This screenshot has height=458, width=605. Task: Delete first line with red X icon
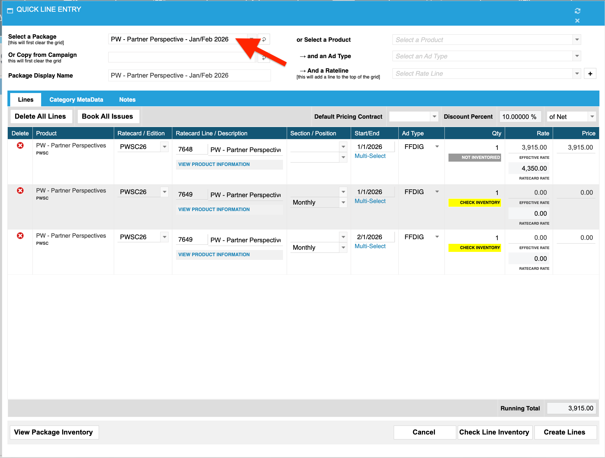point(20,145)
